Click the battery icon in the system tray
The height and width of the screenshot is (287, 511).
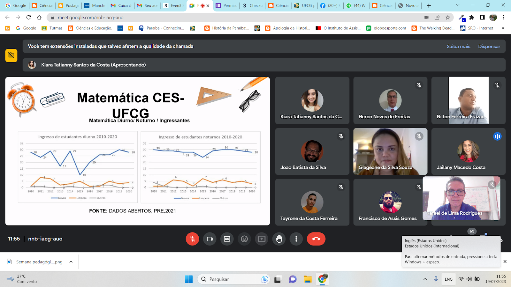[477, 279]
